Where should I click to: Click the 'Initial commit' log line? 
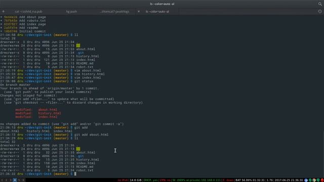click(23, 31)
